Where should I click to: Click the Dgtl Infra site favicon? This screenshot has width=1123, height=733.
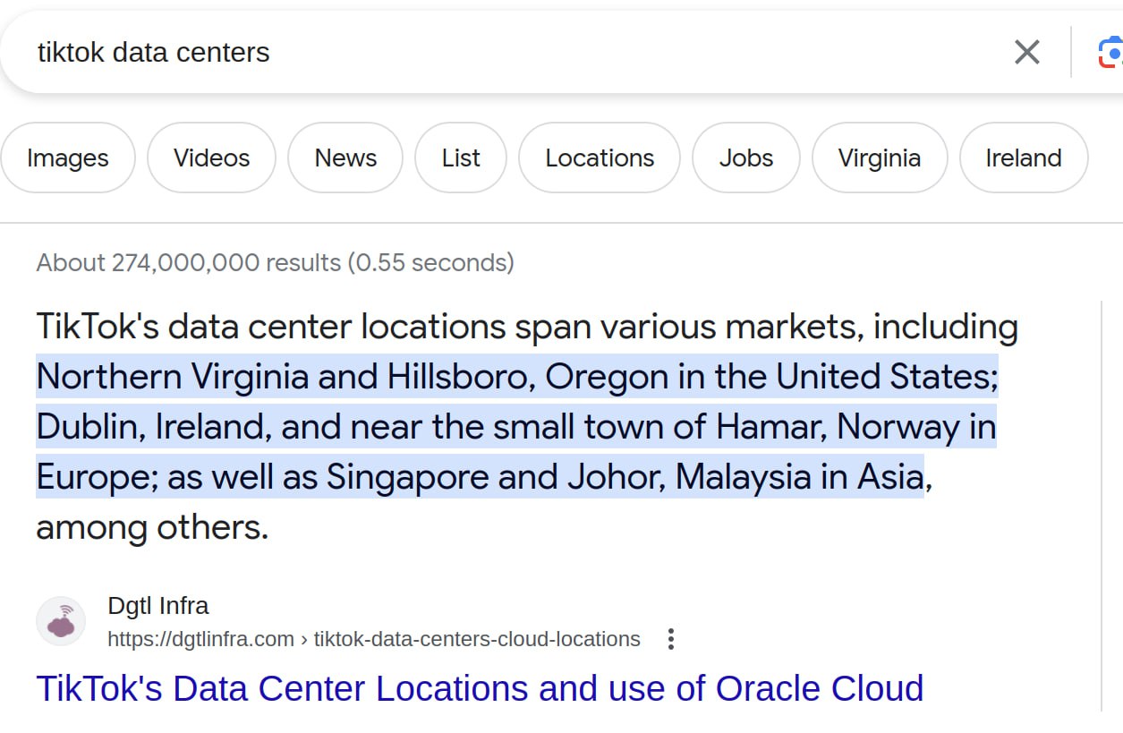tap(61, 622)
